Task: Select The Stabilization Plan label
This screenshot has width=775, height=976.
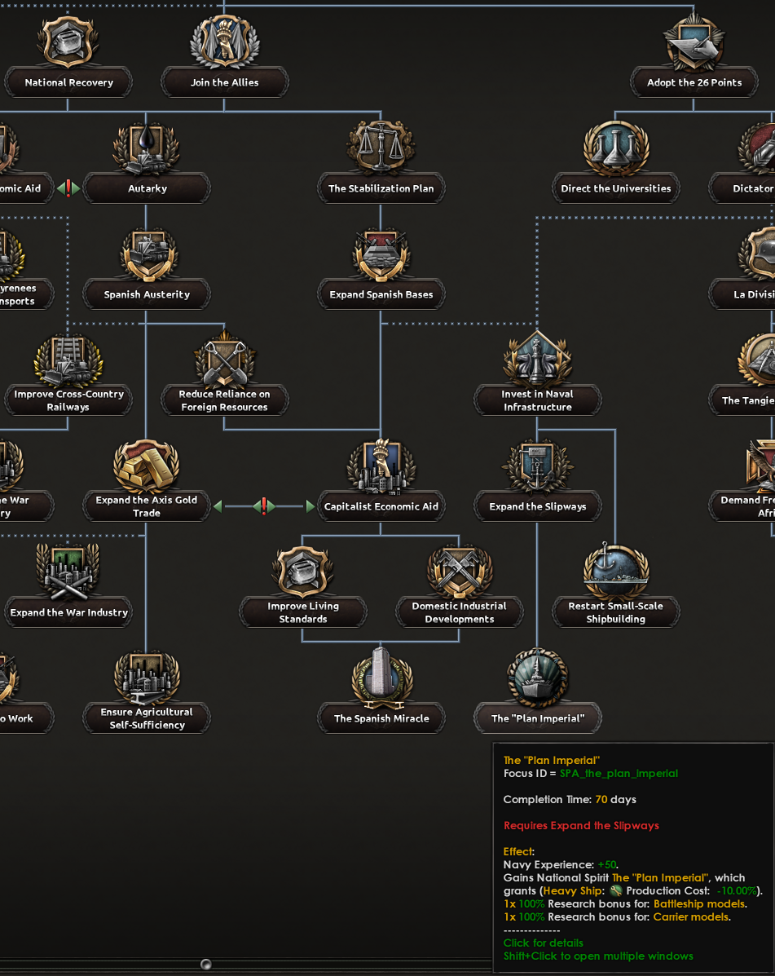Action: tap(381, 188)
